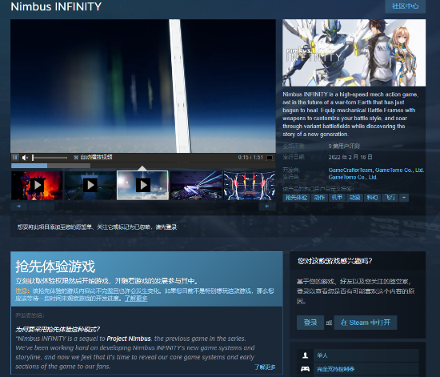The height and width of the screenshot is (377, 440).
Task: Adjust the video volume slider
Action: click(x=50, y=158)
